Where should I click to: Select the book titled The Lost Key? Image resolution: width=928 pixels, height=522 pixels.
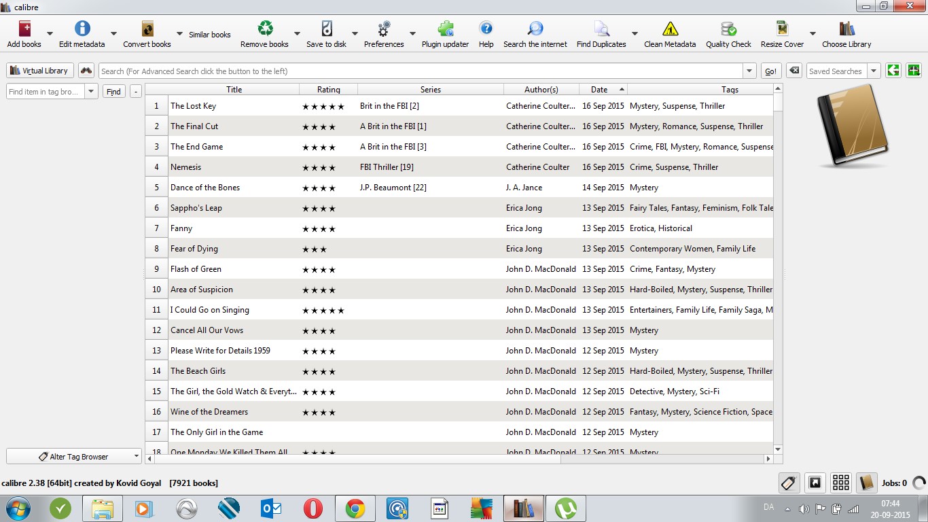point(193,105)
